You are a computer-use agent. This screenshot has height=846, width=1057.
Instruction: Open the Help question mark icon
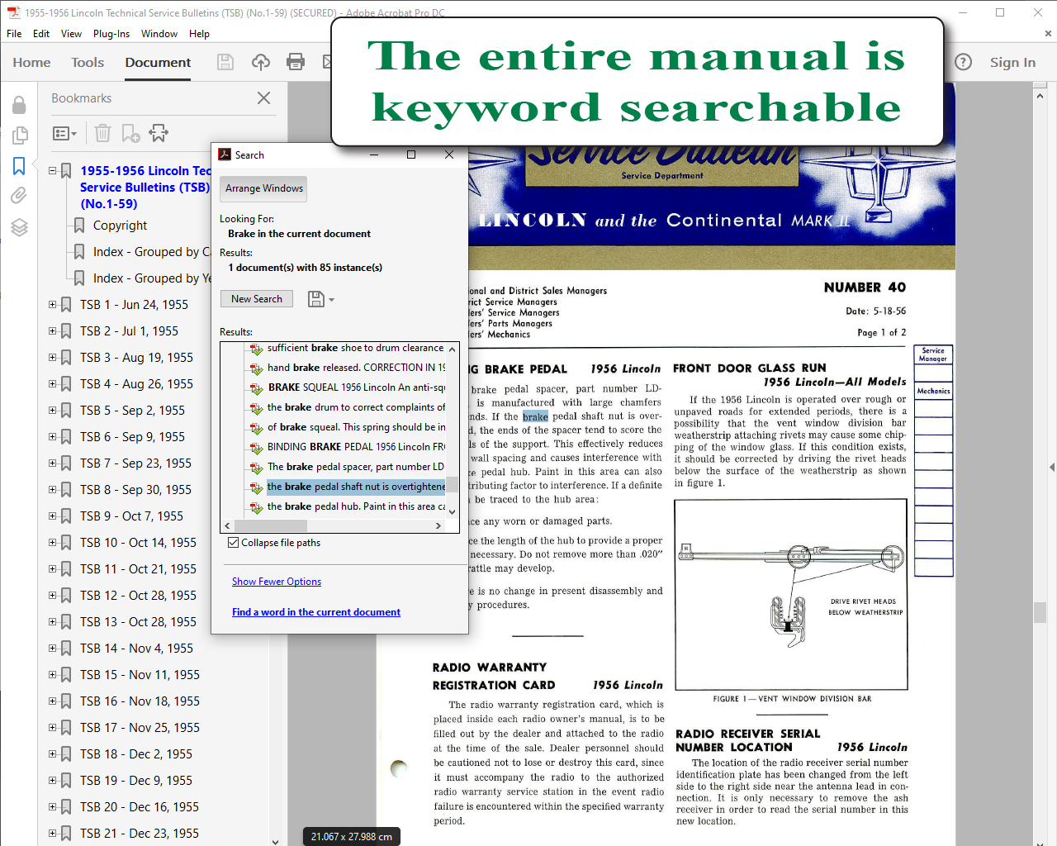(x=963, y=62)
